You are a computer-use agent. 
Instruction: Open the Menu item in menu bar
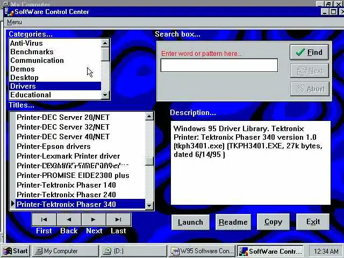(x=15, y=22)
